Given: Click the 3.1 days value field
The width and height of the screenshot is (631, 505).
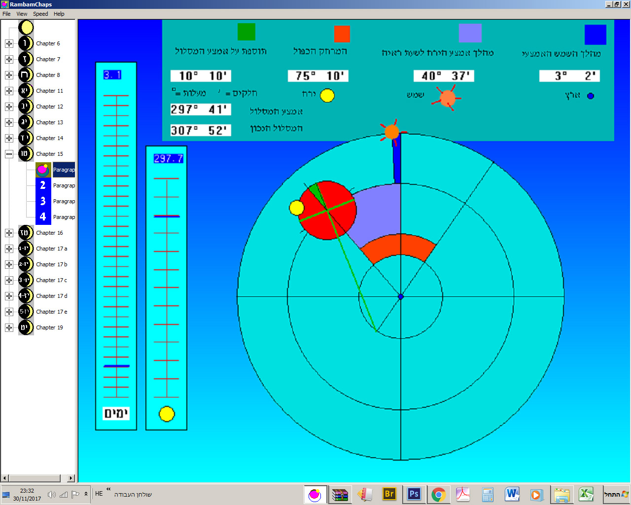Looking at the screenshot, I should coord(112,75).
